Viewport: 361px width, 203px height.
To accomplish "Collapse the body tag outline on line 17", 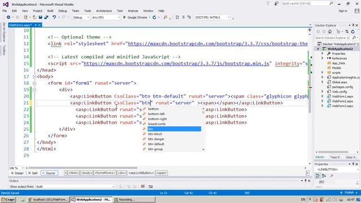I will coord(34,77).
